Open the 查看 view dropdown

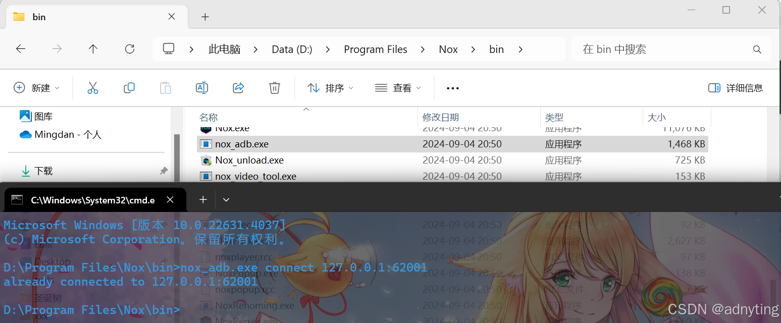click(398, 88)
